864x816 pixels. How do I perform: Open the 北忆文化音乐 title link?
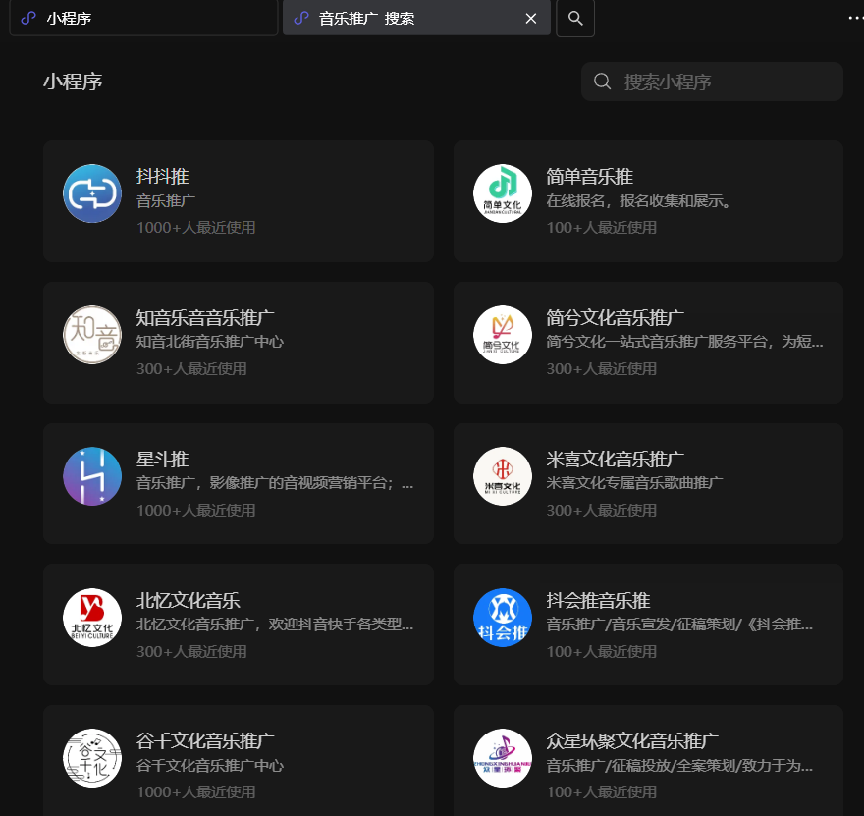(188, 601)
